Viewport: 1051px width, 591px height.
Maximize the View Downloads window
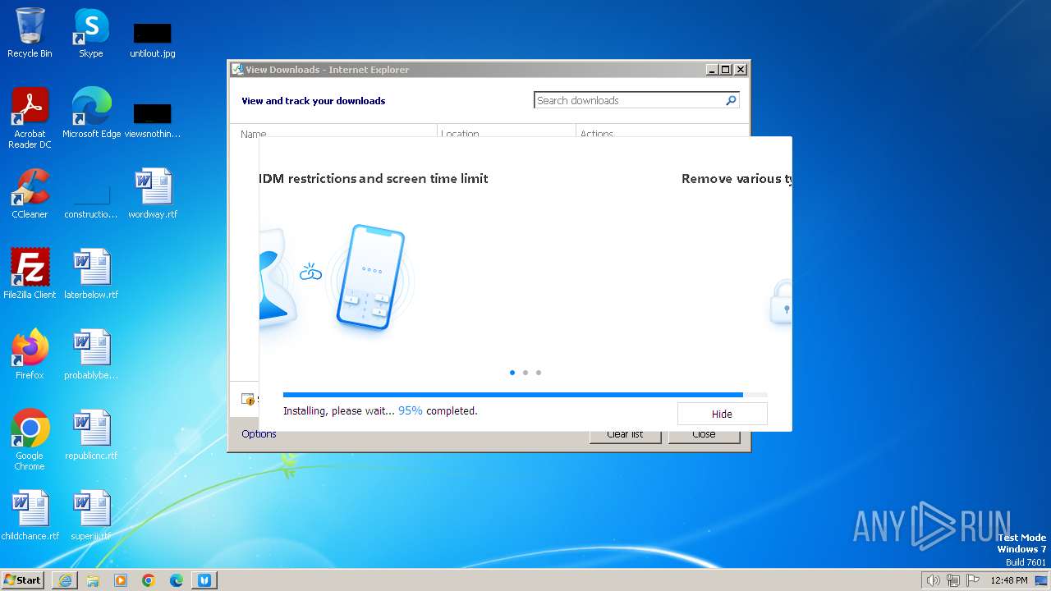[x=726, y=70]
